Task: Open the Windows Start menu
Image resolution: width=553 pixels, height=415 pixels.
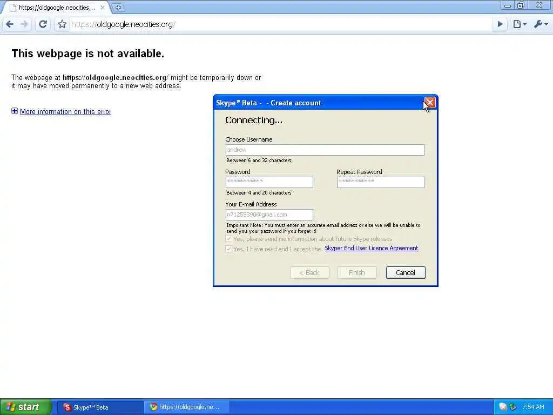Action: click(25, 407)
